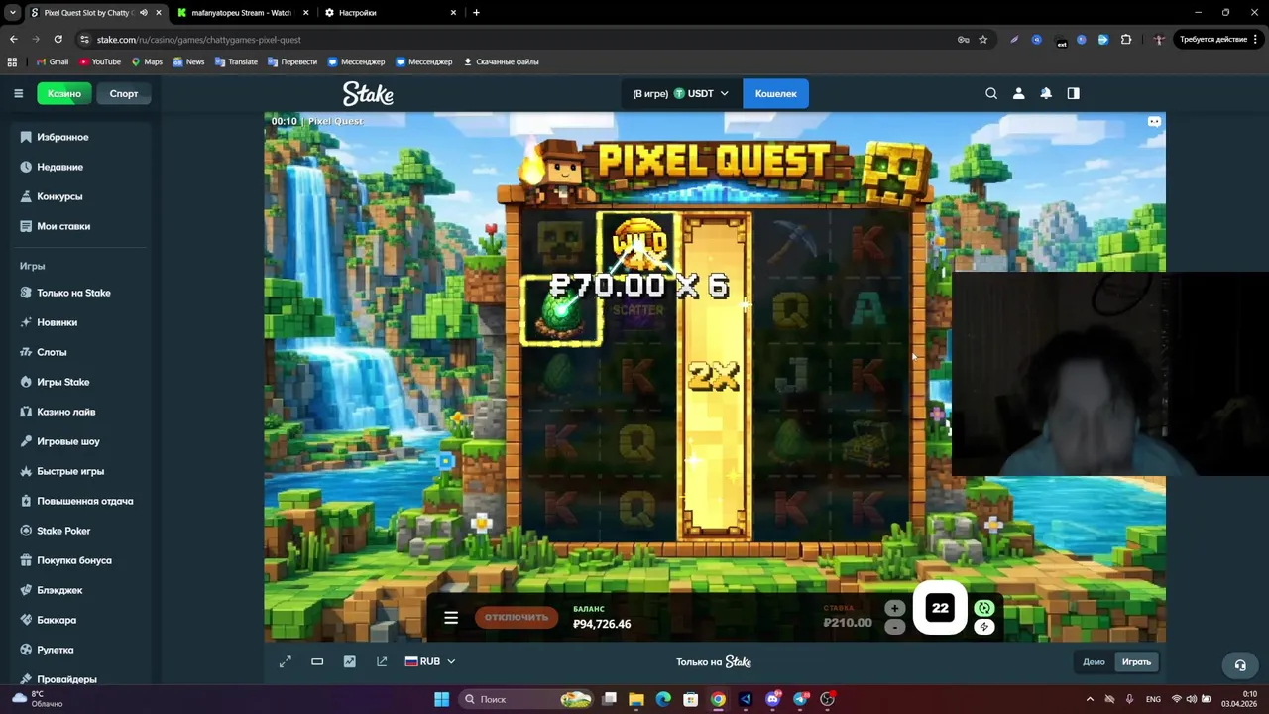The width and height of the screenshot is (1269, 714).
Task: Select the Казино tab
Action: coord(64,93)
